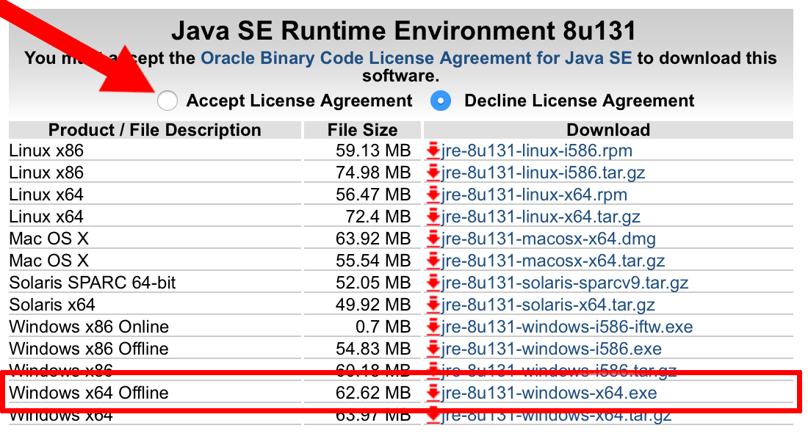
Task: Click the download arrow icon for jre-8u131-macosx-x64.dmg
Action: 433,239
